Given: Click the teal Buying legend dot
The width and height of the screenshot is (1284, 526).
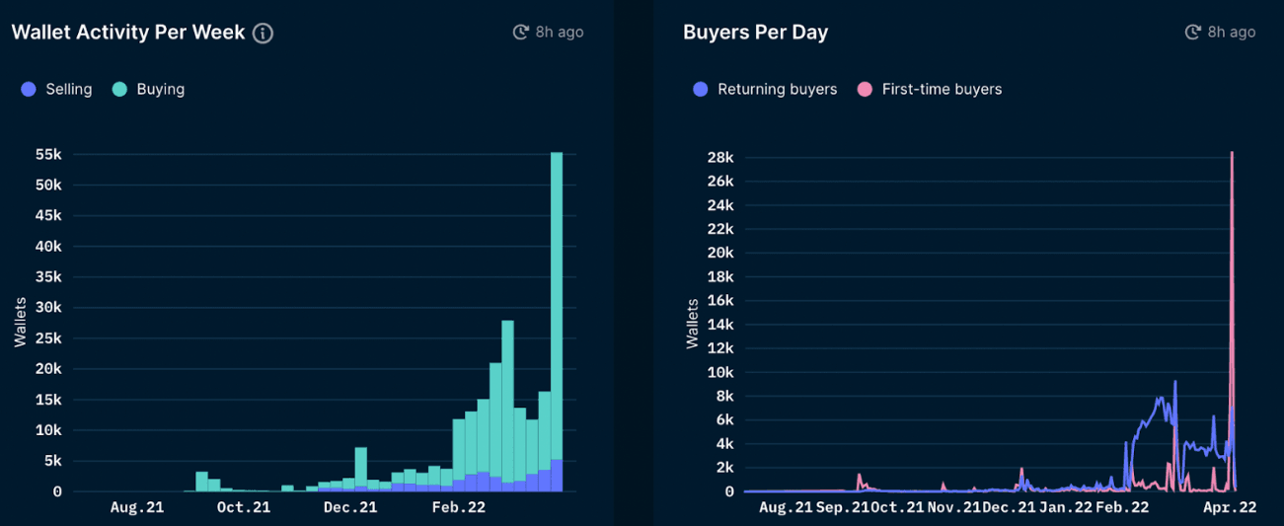Looking at the screenshot, I should point(119,89).
